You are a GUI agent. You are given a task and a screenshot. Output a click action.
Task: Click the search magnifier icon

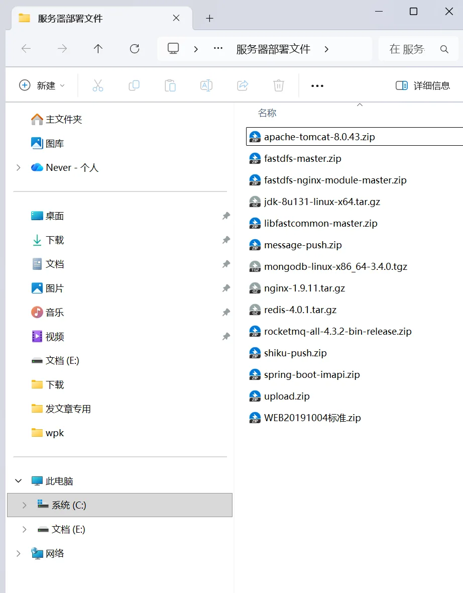pos(444,49)
